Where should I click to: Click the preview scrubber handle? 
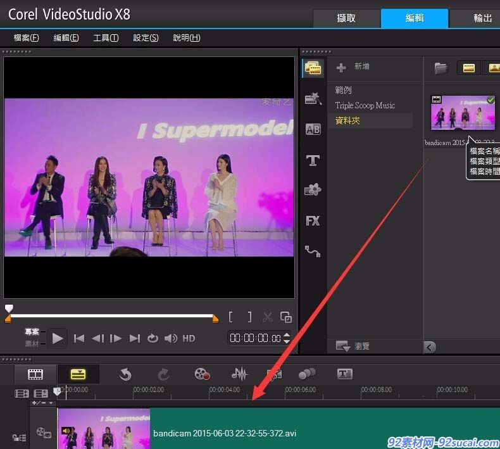9,308
